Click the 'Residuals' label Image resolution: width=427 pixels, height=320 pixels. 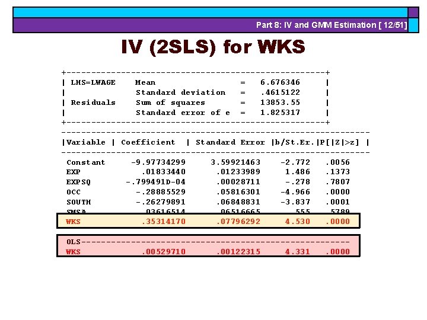[93, 103]
